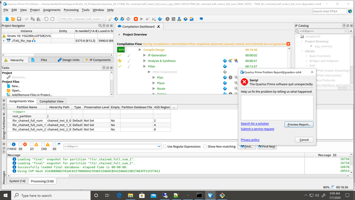Enable the Use Regular Expressions checkbox
This screenshot has height=200, width=355.
(165, 147)
